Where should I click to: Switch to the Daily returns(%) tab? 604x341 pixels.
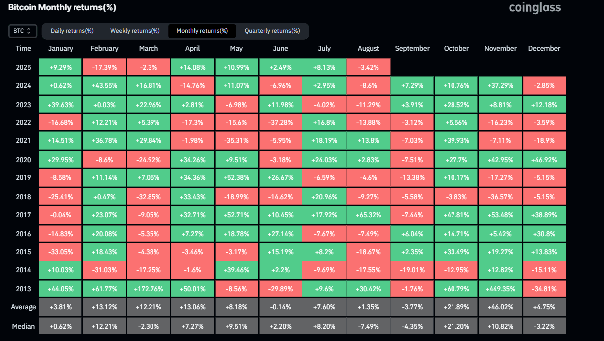pyautogui.click(x=72, y=31)
